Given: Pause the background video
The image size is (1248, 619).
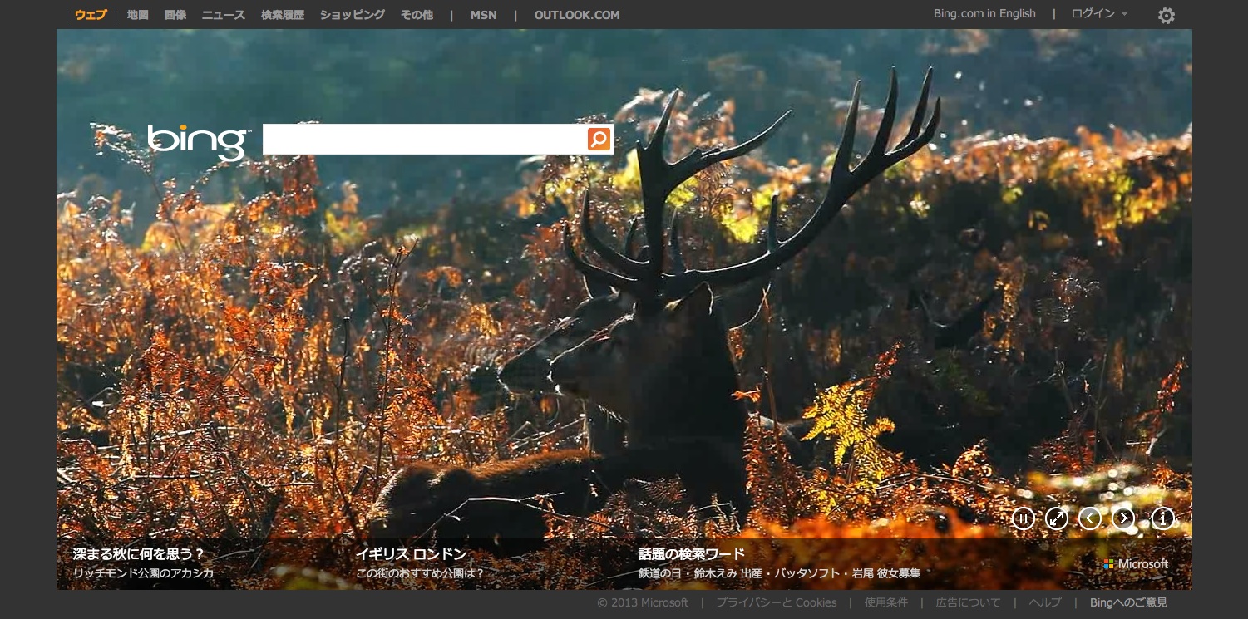Looking at the screenshot, I should pos(1023,518).
